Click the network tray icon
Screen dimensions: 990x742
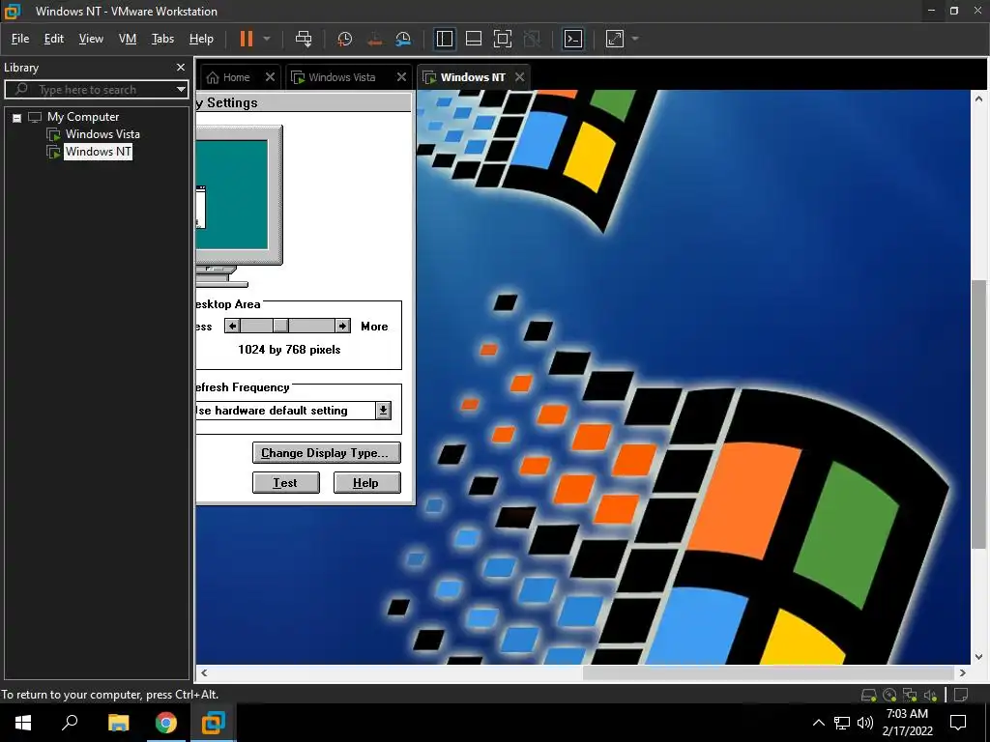(842, 723)
